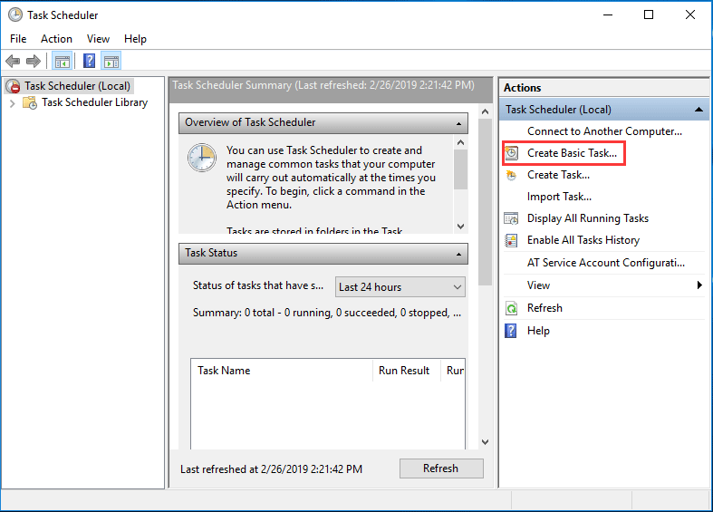Click the Last refreshed at 2/26/2019 text
Image resolution: width=713 pixels, height=512 pixels.
(272, 469)
